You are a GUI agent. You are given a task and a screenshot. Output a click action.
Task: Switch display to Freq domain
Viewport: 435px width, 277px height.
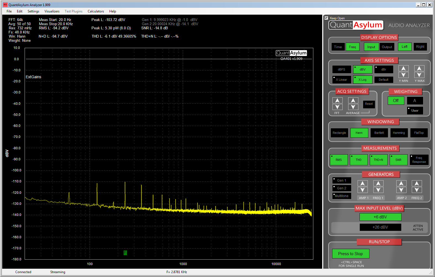coord(353,47)
